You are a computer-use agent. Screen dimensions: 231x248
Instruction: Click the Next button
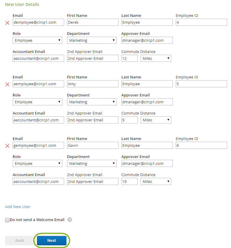point(51,240)
